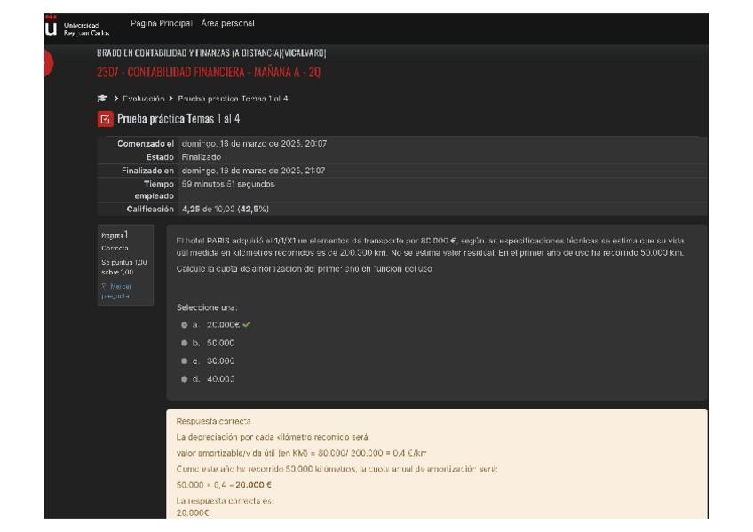Open the Área personal menu item
753x532 pixels.
(x=227, y=23)
